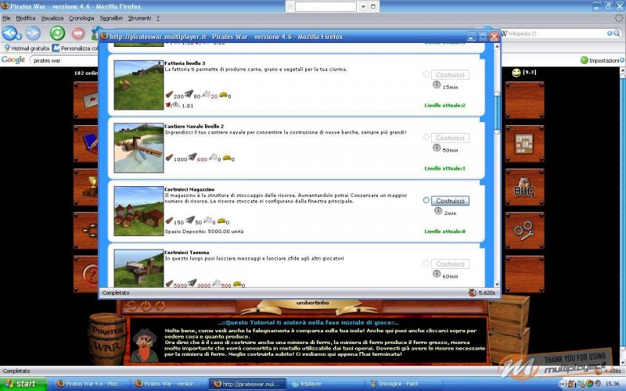The width and height of the screenshot is (626, 391).
Task: Switch to Pirates War 4.6 taskbar item
Action: (92, 384)
